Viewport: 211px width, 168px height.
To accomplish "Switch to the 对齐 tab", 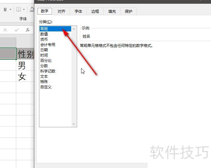I will 61,12.
